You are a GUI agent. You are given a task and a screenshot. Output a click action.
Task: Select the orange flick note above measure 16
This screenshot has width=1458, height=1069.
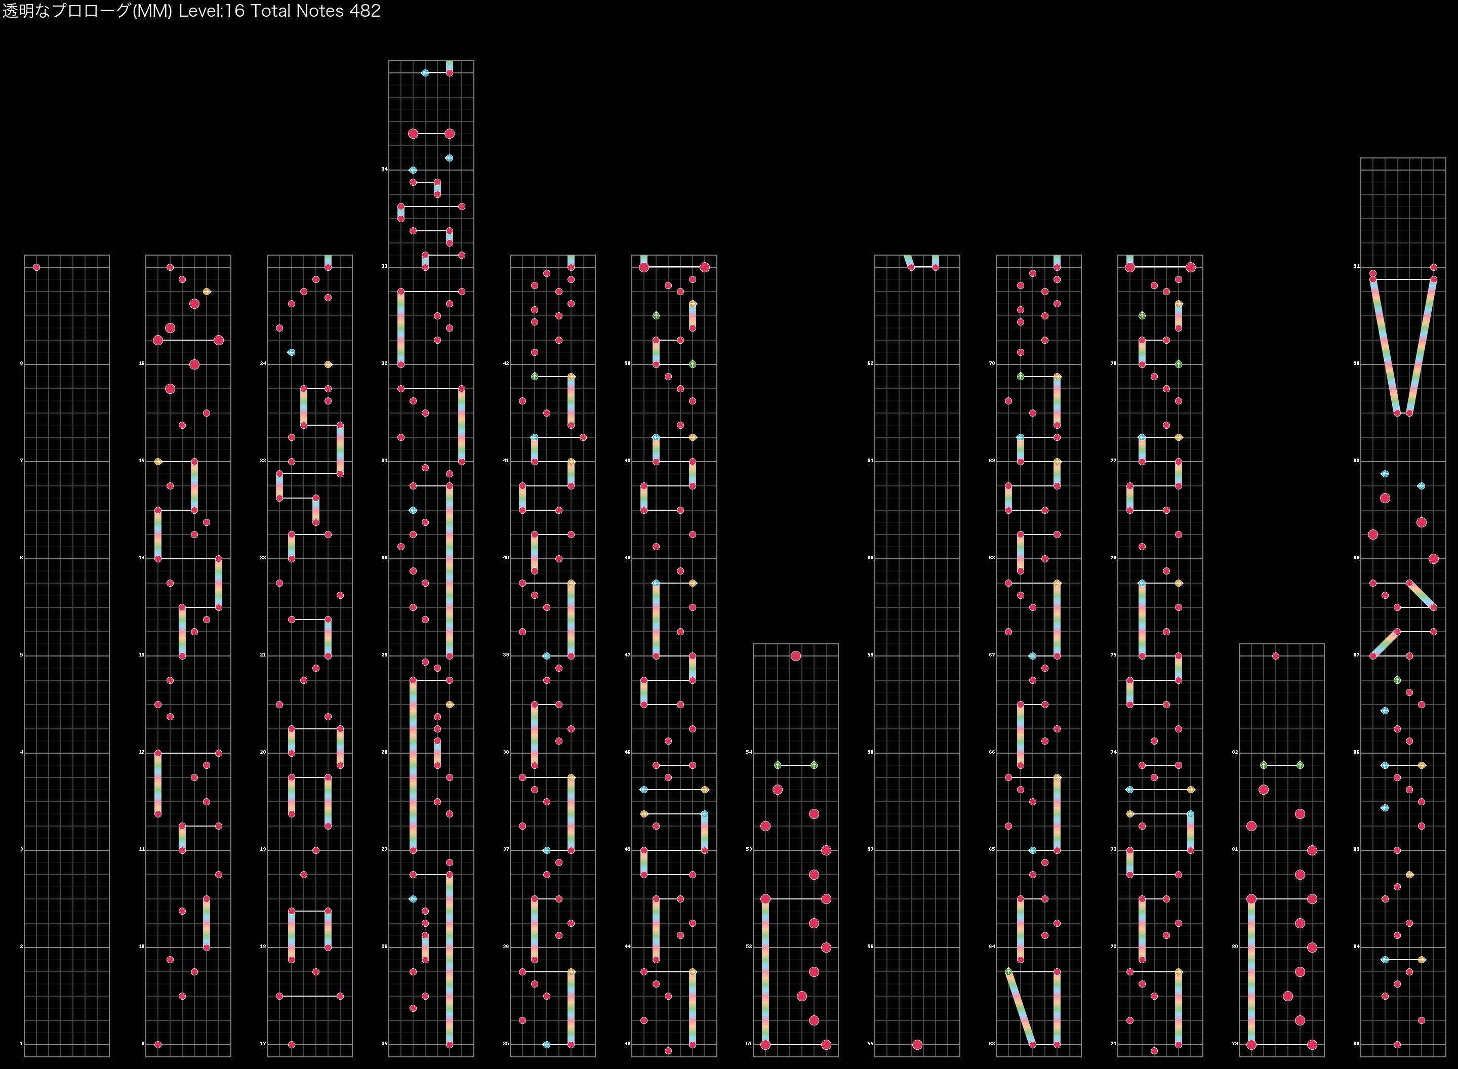(207, 292)
